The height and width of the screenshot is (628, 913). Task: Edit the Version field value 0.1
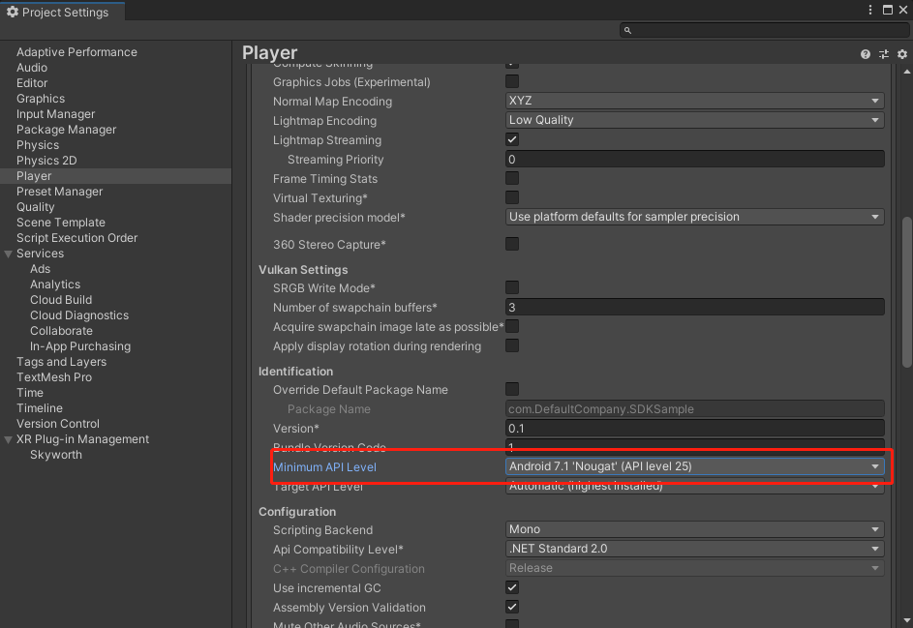[694, 429]
